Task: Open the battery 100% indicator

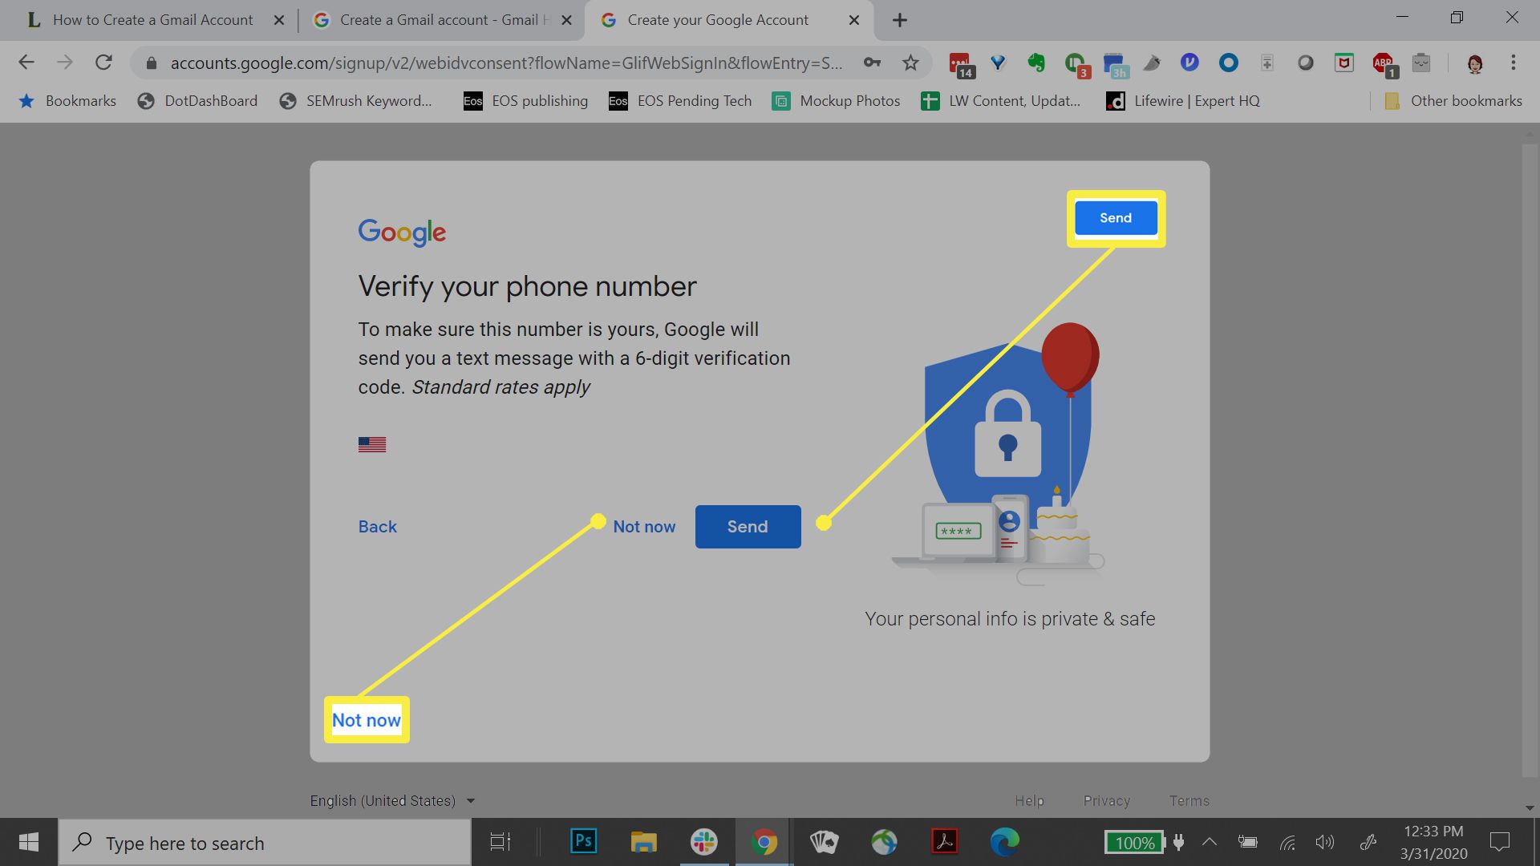Action: [x=1134, y=843]
